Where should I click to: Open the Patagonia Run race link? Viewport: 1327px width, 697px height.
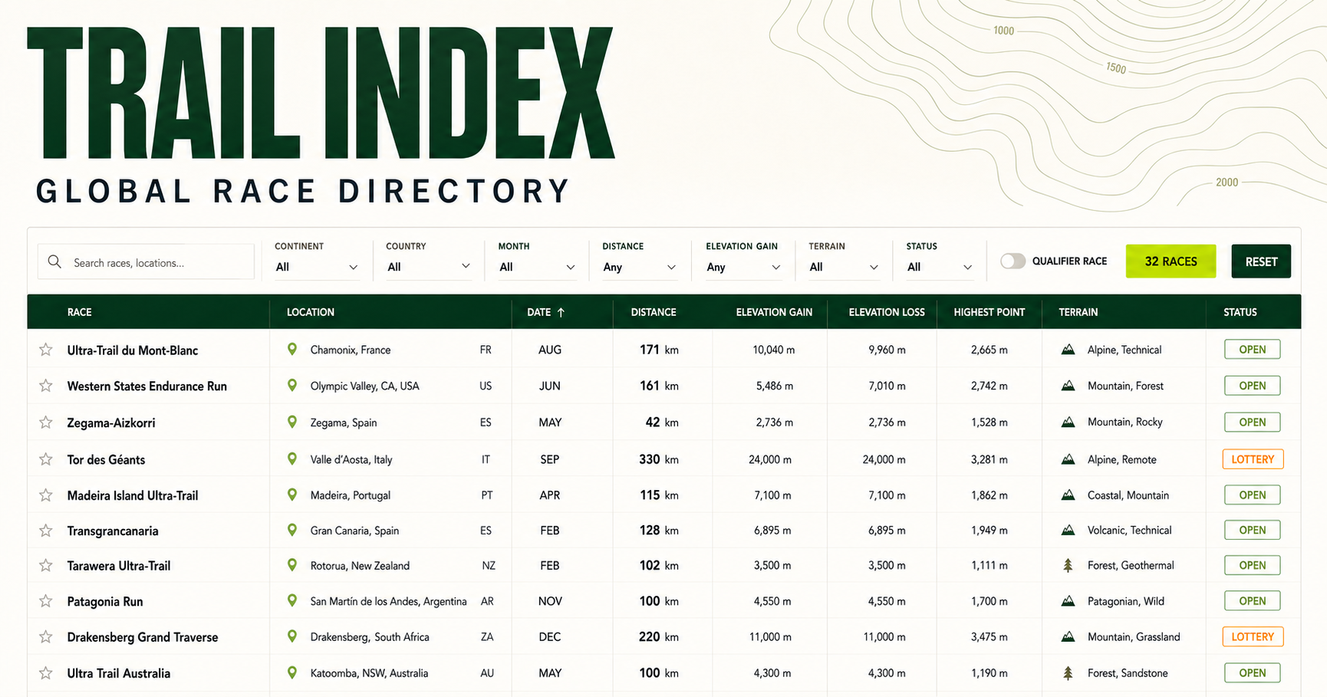point(105,602)
